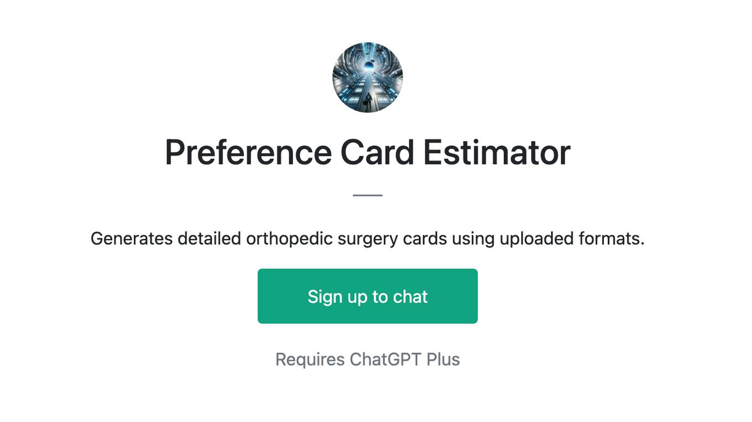Click the word Card in the title
This screenshot has width=752, height=422.
377,152
